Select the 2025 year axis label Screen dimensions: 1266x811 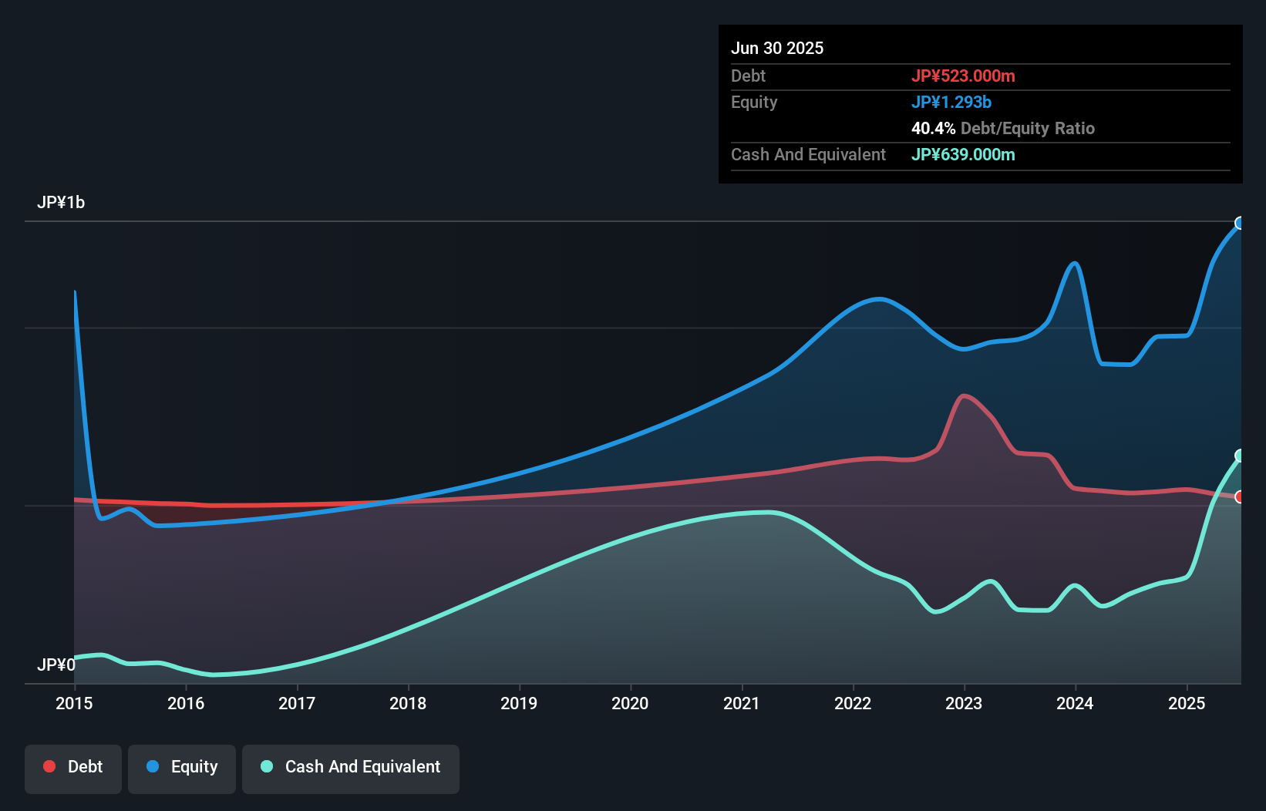coord(1187,703)
